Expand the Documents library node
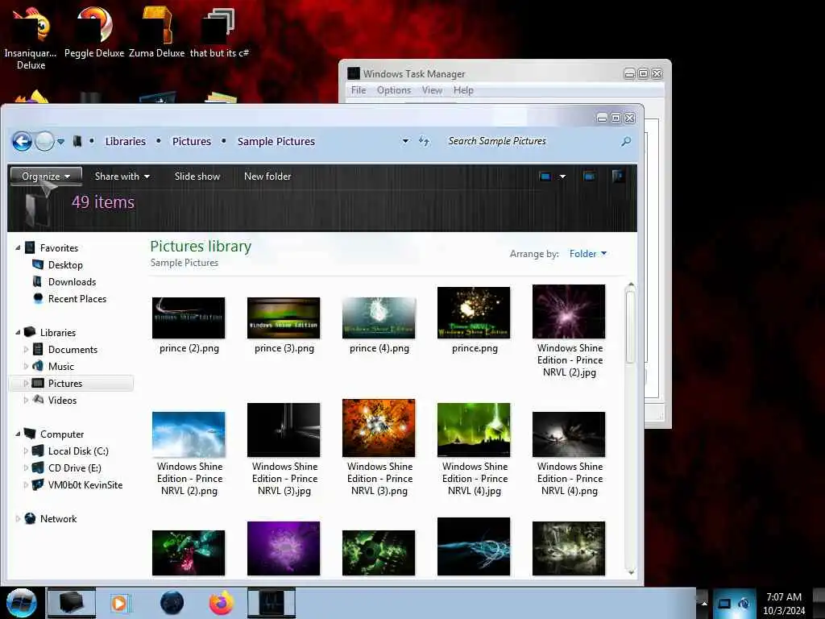825x619 pixels. [x=26, y=349]
